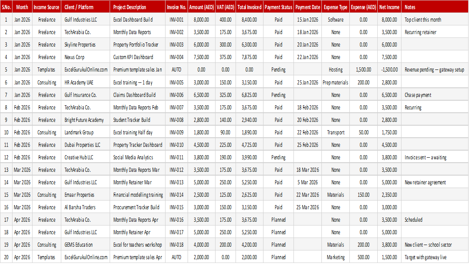Screen dimensions: 469x275
Task: Select the 'Excel Dashboard Build' description cell
Action: [137, 20]
